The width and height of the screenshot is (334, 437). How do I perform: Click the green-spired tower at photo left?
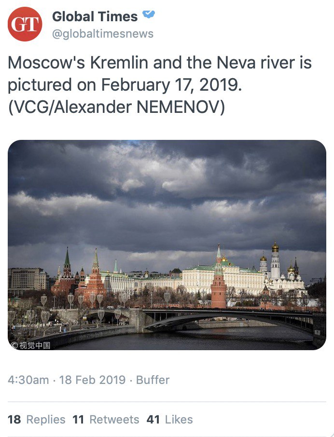point(67,268)
